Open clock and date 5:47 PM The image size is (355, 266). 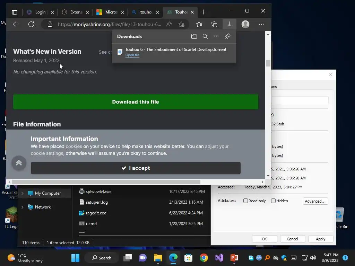click(330, 258)
